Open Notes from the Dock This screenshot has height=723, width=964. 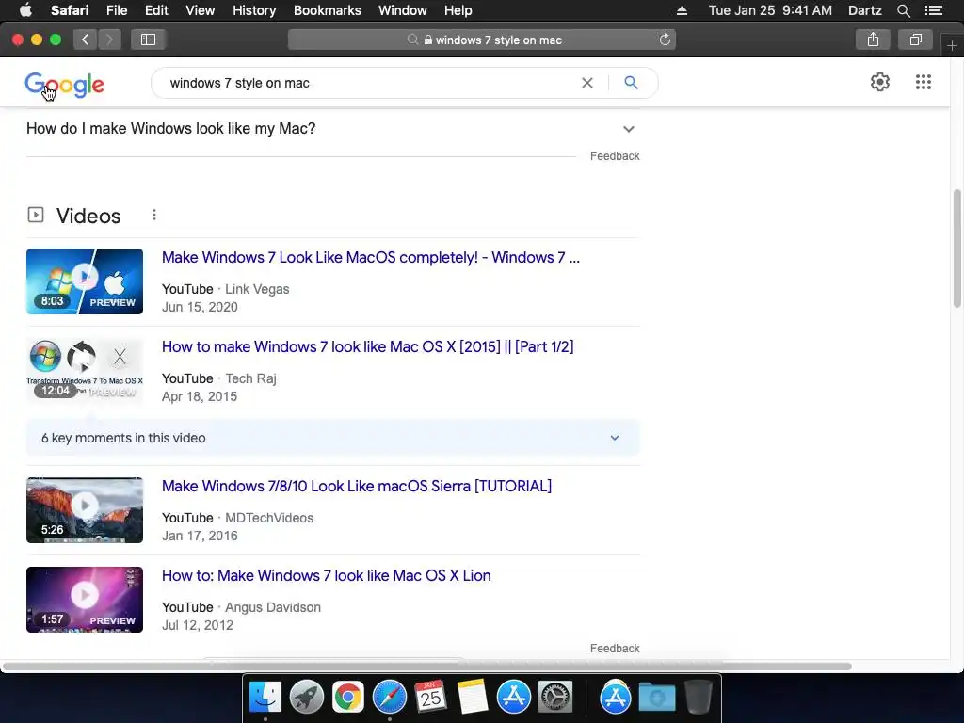point(473,698)
